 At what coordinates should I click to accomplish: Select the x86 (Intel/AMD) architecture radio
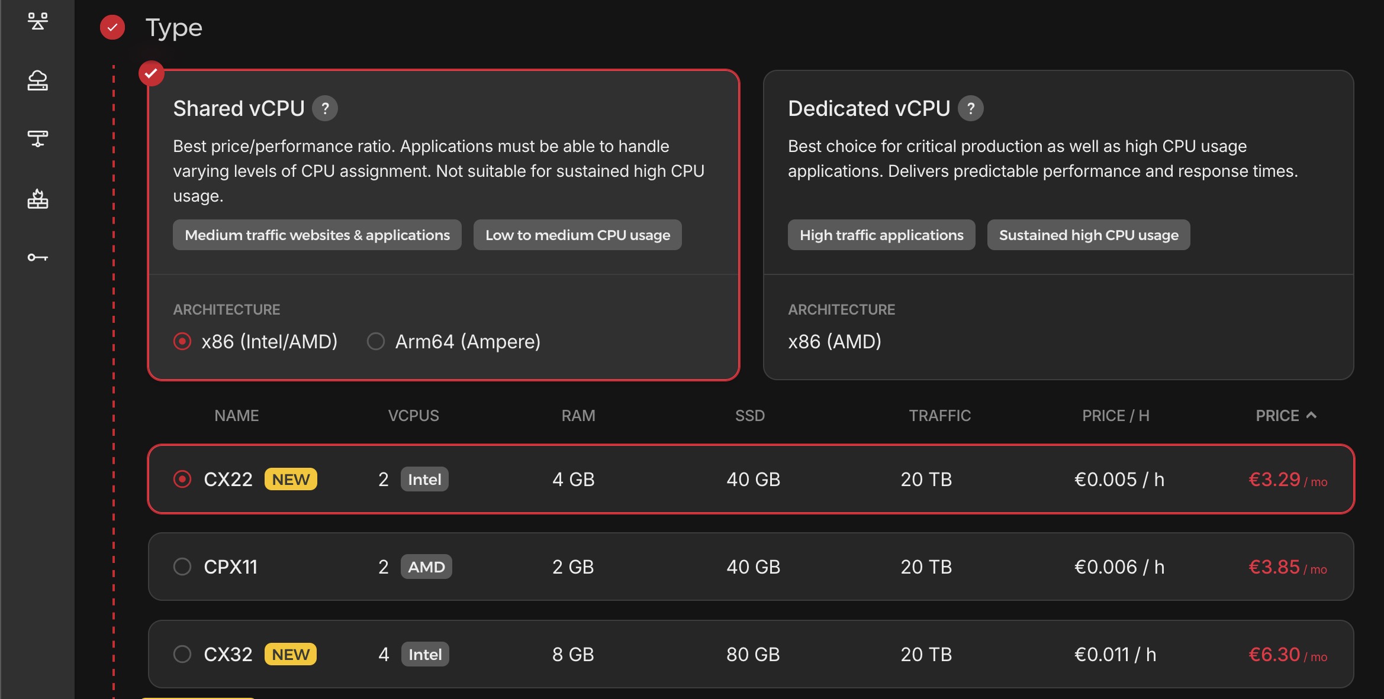point(182,341)
